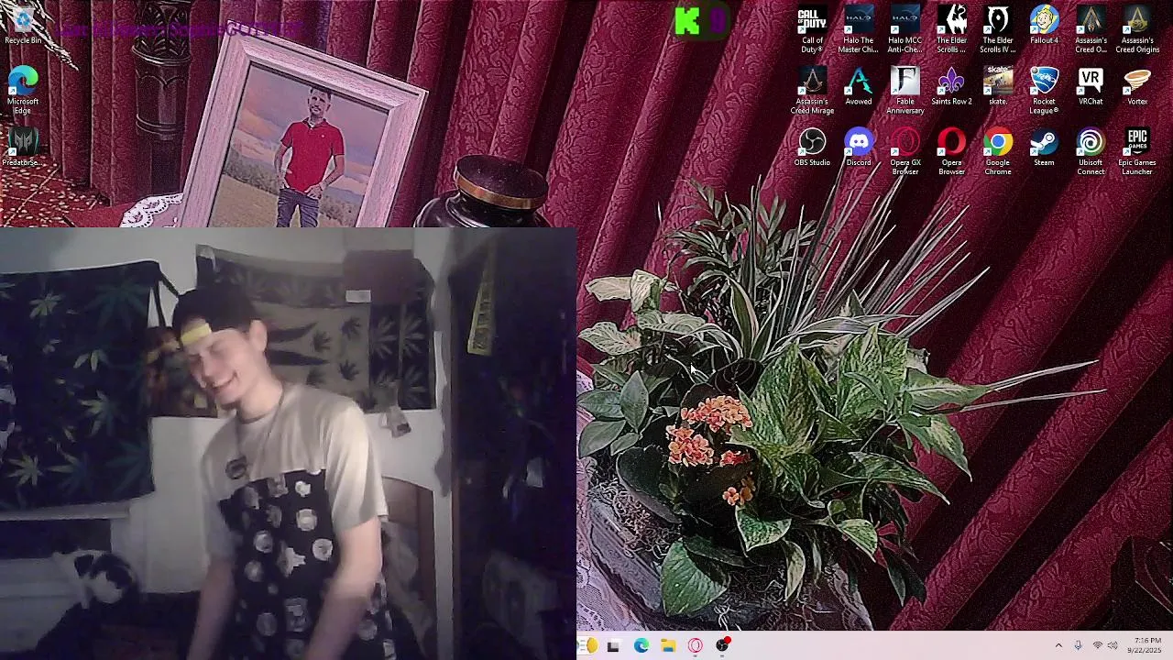Expand the hidden system tray icons chevron
The image size is (1173, 660).
1058,646
